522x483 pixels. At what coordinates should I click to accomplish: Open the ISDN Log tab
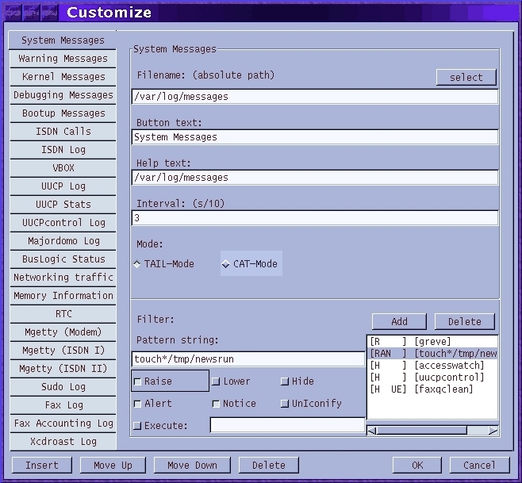(63, 150)
